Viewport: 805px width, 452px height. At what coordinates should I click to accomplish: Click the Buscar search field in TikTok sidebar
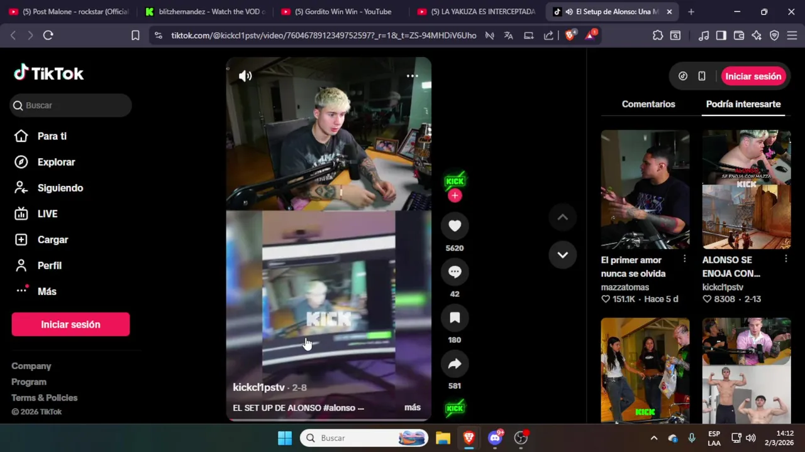click(71, 105)
